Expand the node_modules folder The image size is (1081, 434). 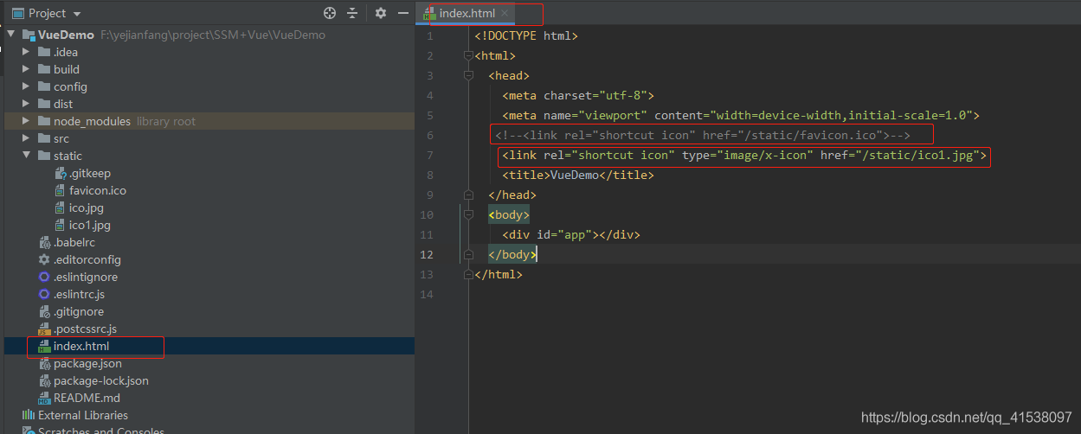[x=27, y=121]
